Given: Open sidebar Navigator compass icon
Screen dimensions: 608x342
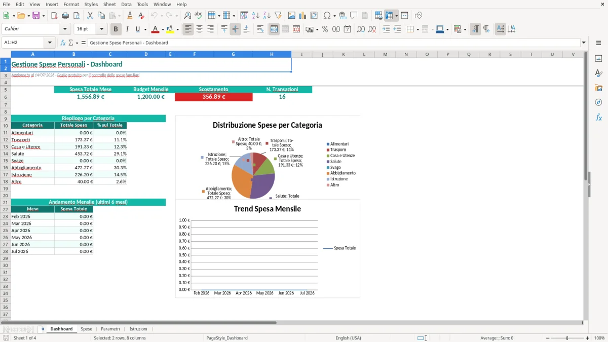Looking at the screenshot, I should tap(598, 102).
